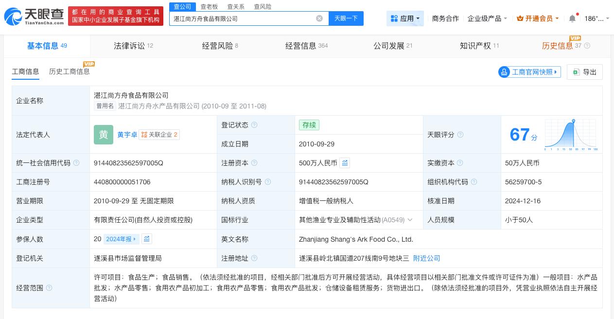
Task: Click the 应用 grid icon
Action: (x=394, y=18)
